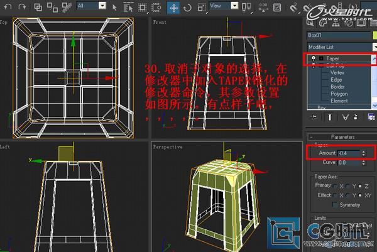Viewport: 377px width, 252px height.
Task: Select the Link tool icon
Action: pyautogui.click(x=38, y=7)
